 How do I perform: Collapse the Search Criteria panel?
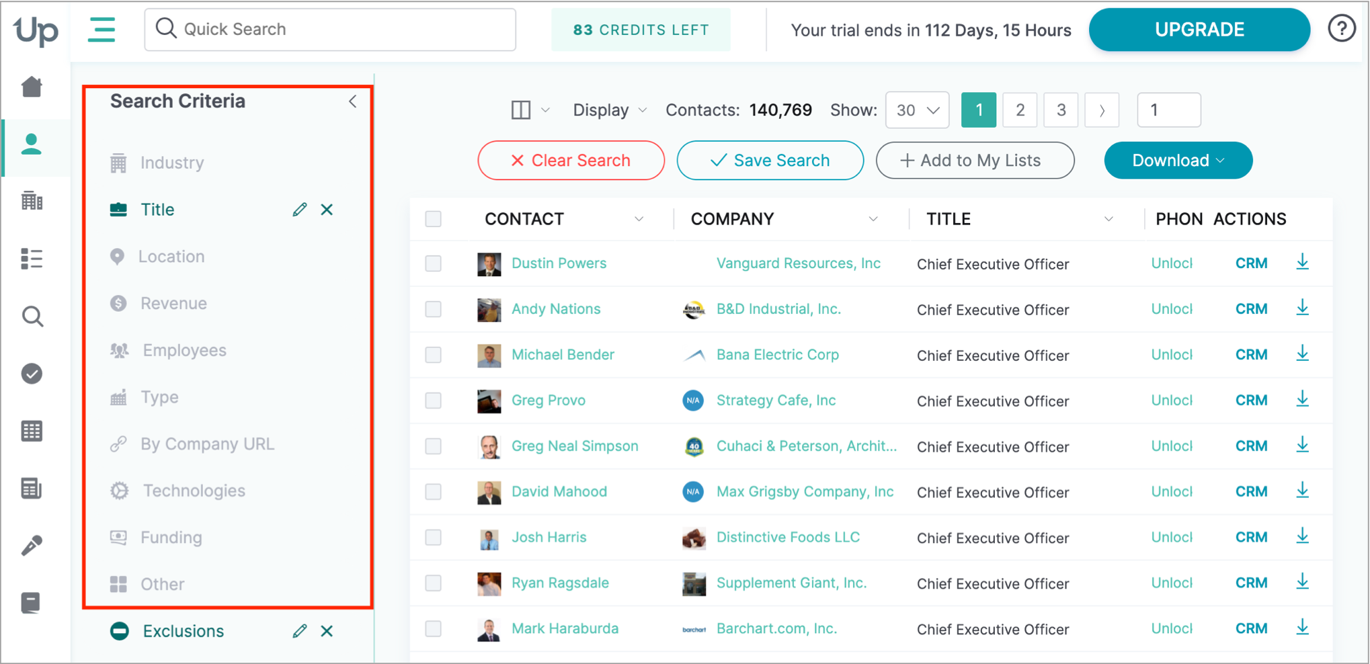353,101
